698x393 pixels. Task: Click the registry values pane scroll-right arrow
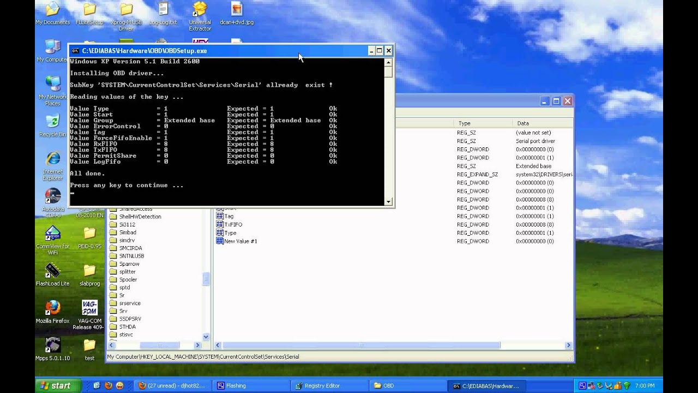coord(568,345)
